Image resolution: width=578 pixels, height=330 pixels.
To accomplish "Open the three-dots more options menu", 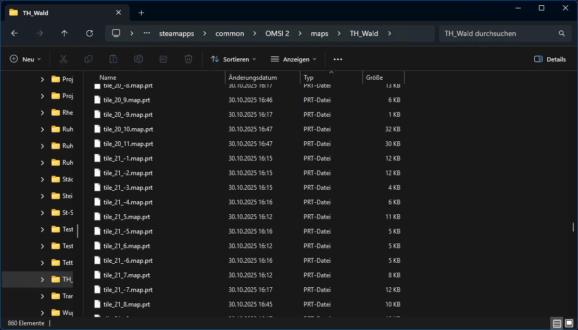I will 338,59.
